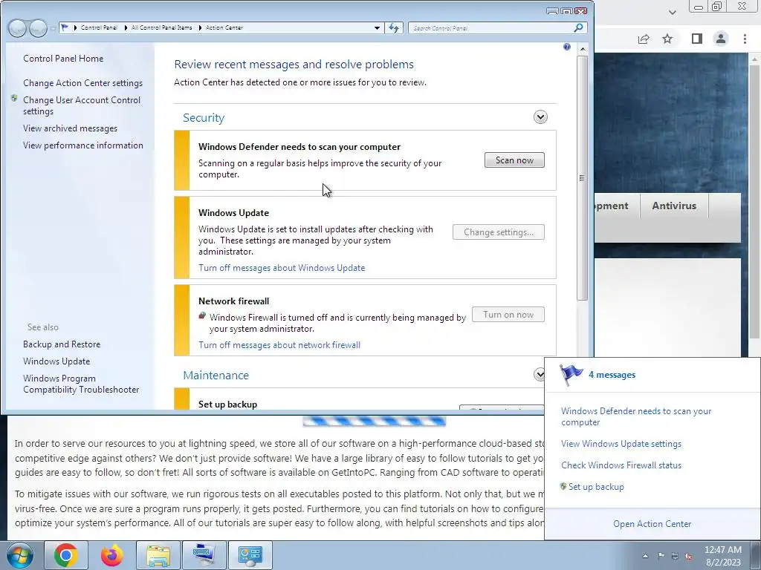This screenshot has width=761, height=570.
Task: Click Control Panel breadcrumb segment
Action: 99,27
